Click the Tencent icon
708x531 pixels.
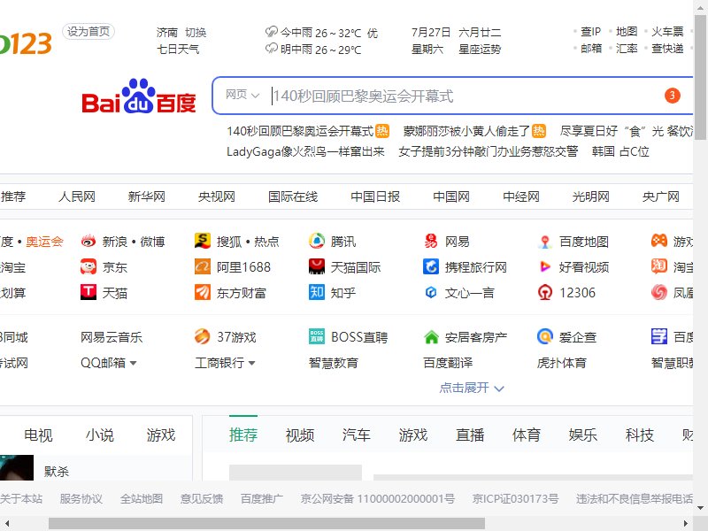tap(317, 241)
